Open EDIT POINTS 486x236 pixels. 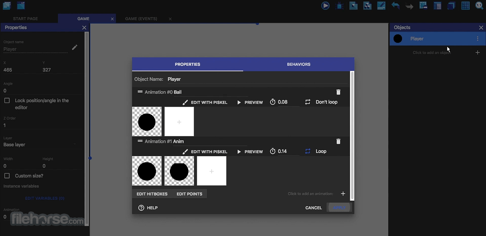(189, 194)
